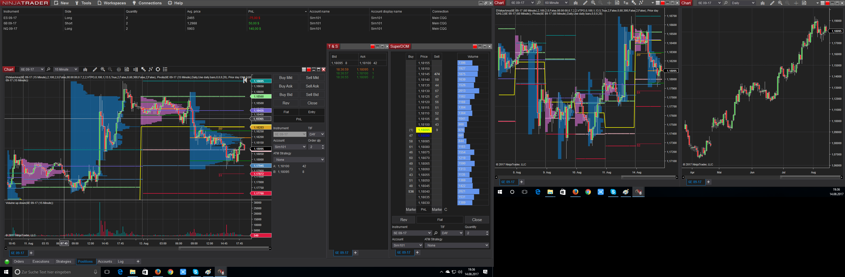Screen dimensions: 845x277
Task: Open drawing tools pencil in 60 Minute chart
Action: (585, 3)
